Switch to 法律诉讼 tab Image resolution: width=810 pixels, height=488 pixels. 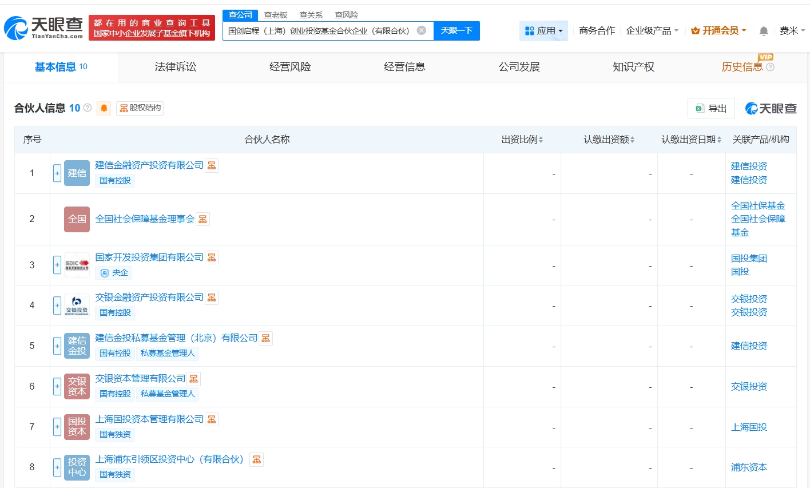pyautogui.click(x=175, y=67)
